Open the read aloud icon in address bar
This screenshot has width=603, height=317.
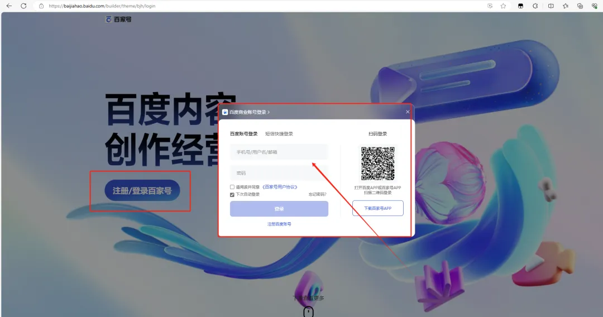pos(490,6)
